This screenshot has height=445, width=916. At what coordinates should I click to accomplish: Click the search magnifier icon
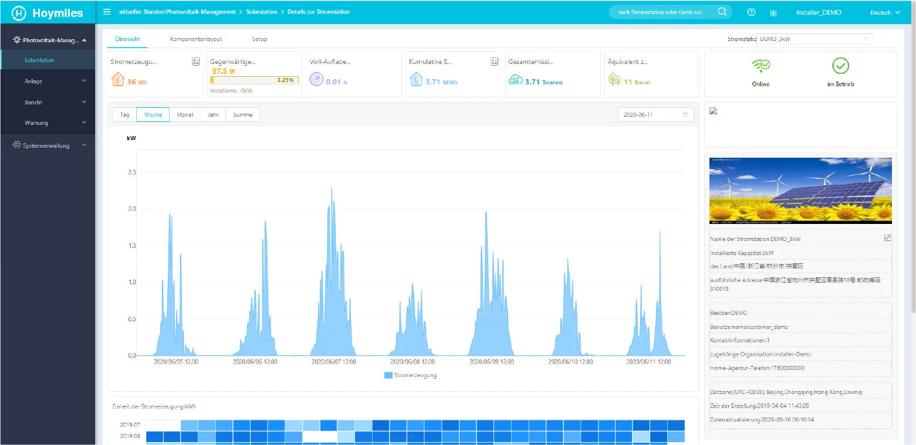(722, 12)
